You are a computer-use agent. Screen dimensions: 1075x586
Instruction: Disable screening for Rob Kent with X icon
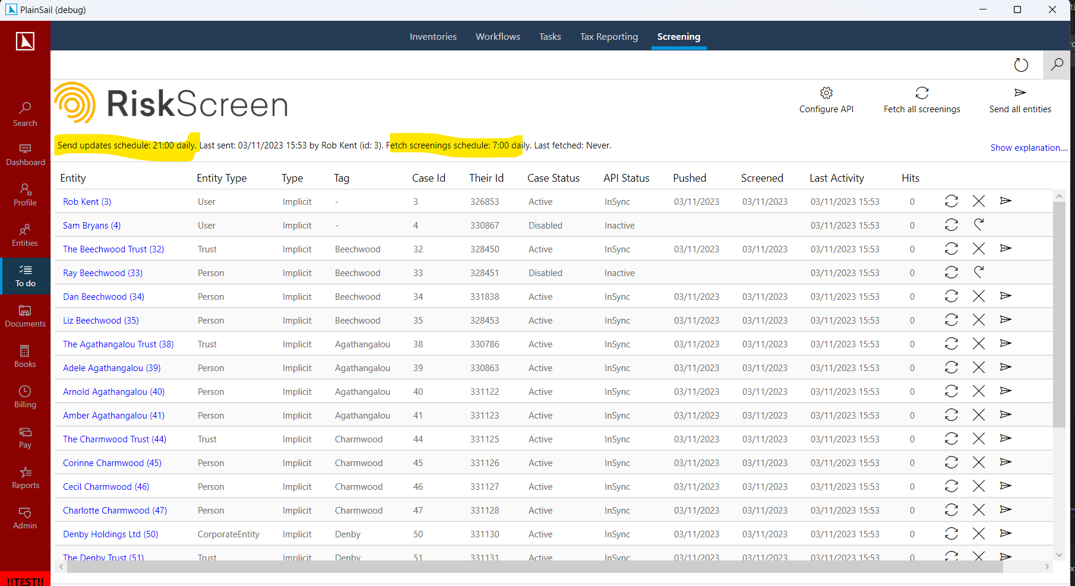979,201
